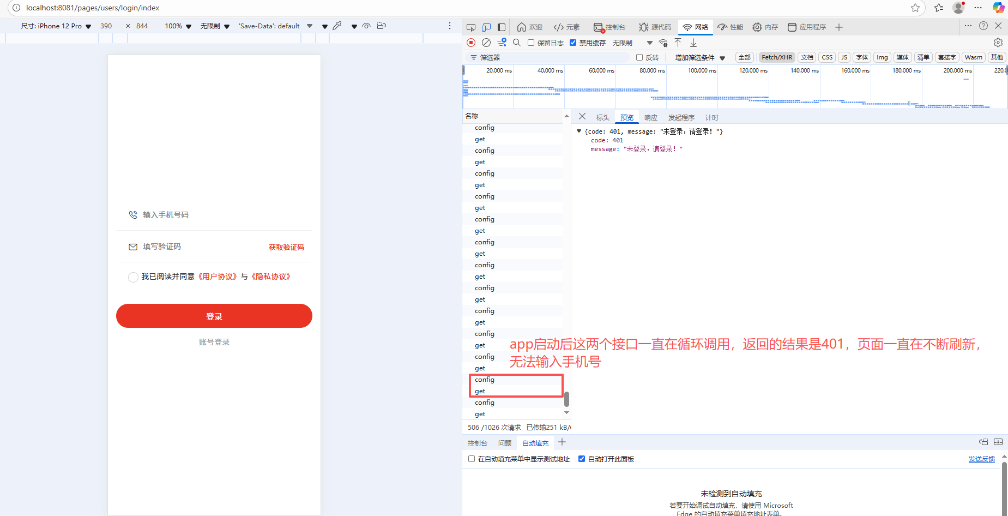Uncheck the 禁用缓存 checkbox
Viewport: 1008px width, 516px height.
pyautogui.click(x=573, y=43)
